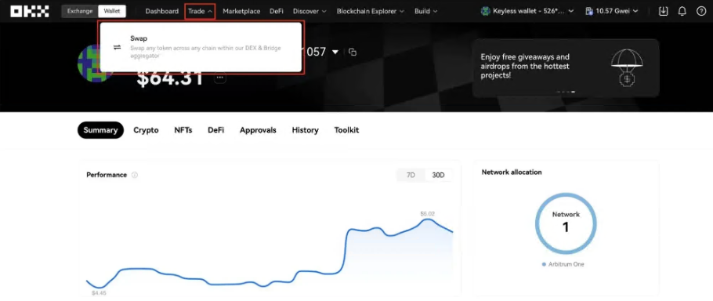Expand the Keyless wallet dropdown
The width and height of the screenshot is (713, 301).
(x=527, y=12)
